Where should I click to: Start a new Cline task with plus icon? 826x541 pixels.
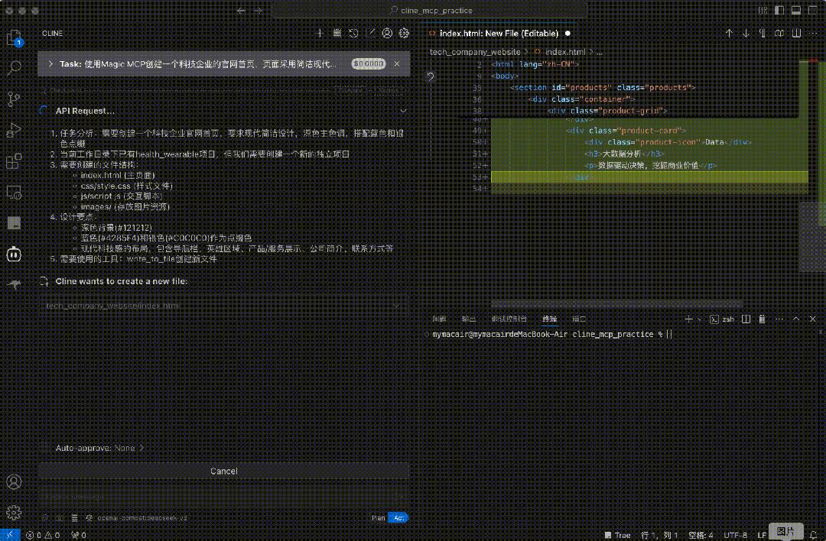pyautogui.click(x=320, y=34)
